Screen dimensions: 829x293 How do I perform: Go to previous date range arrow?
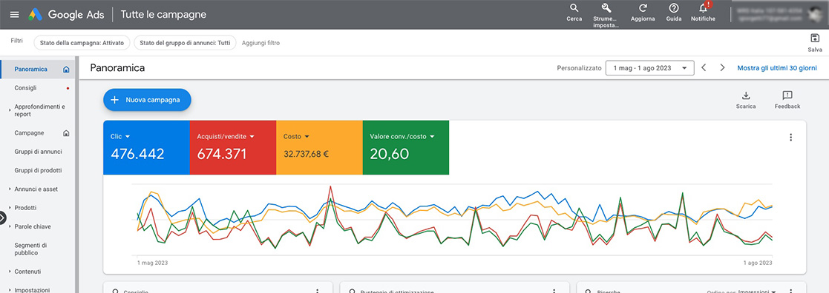point(704,68)
